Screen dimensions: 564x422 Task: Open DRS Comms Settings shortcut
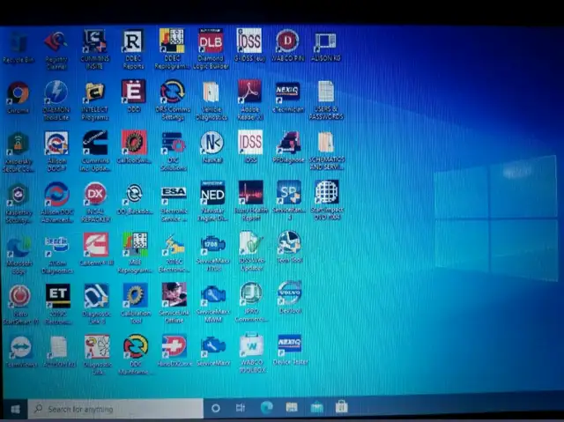[173, 91]
